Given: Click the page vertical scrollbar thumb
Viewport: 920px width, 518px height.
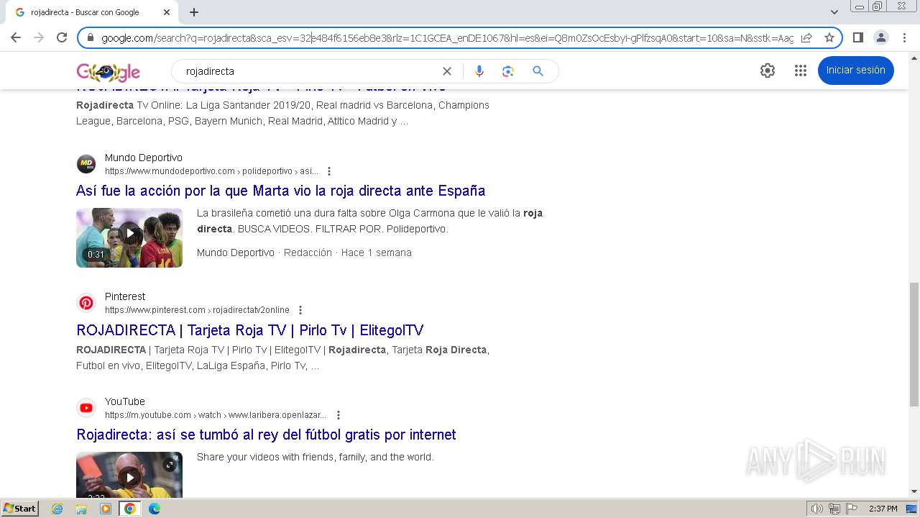Looking at the screenshot, I should coord(914,345).
